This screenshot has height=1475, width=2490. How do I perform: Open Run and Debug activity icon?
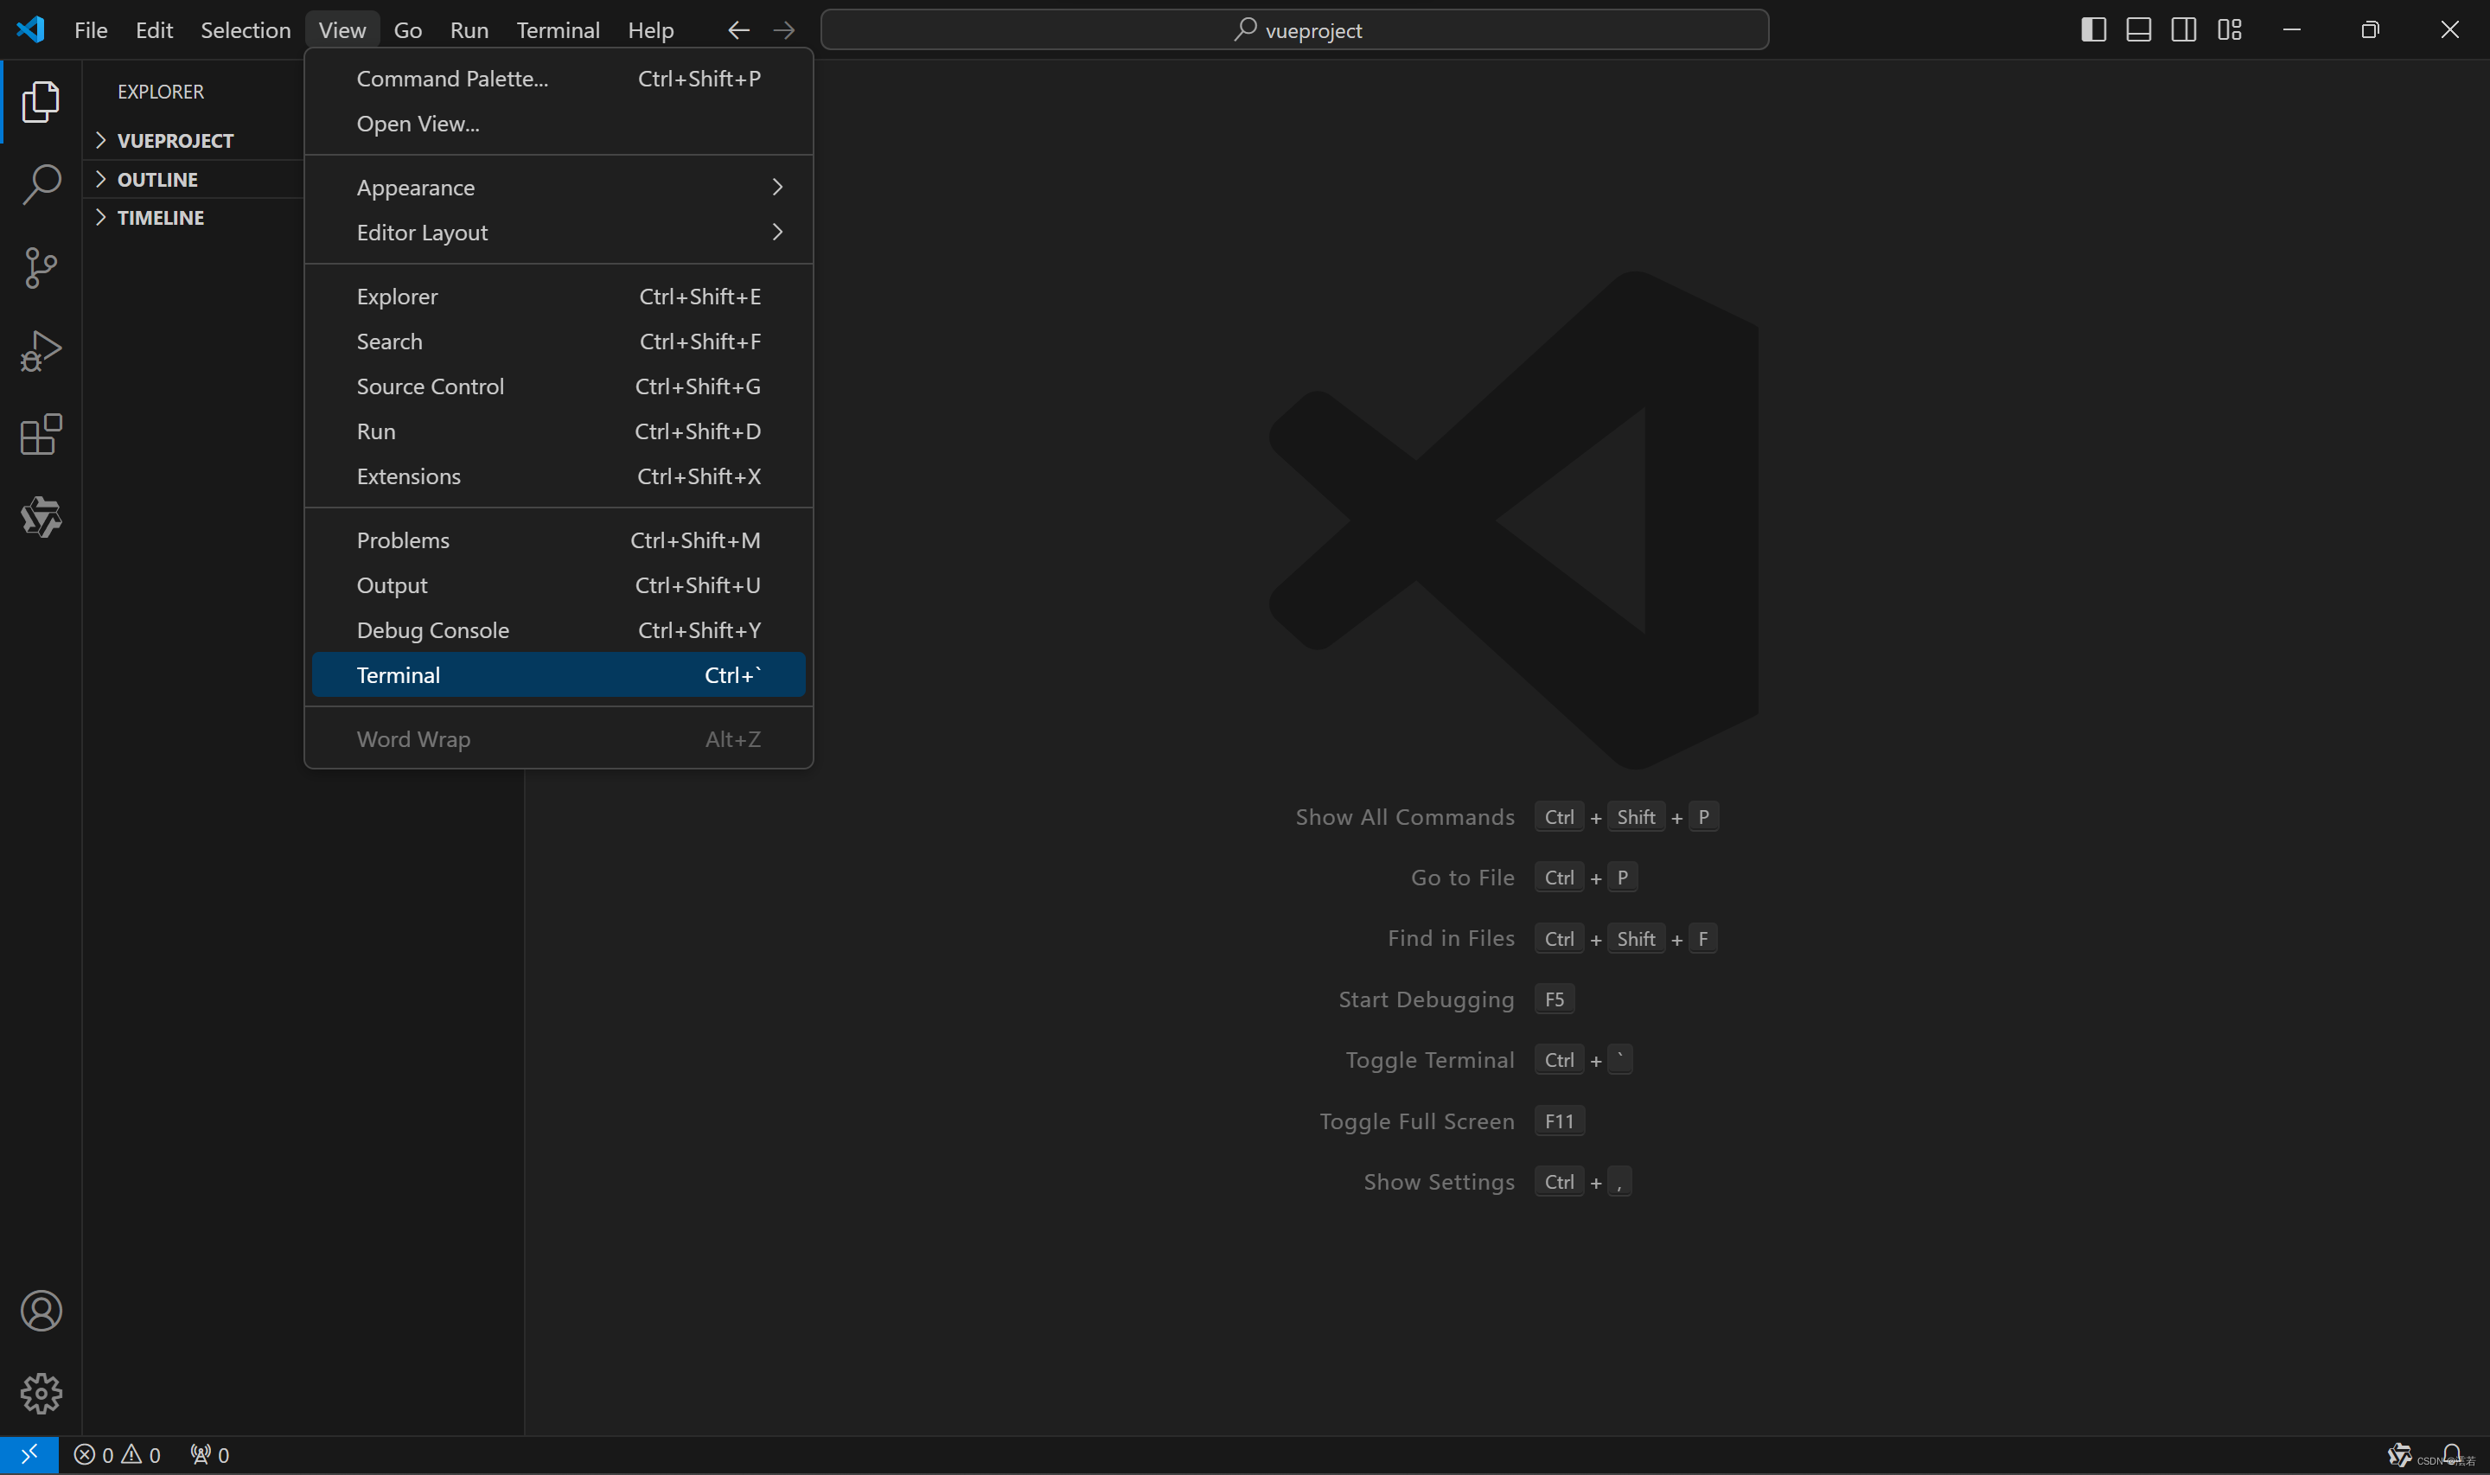coord(41,351)
